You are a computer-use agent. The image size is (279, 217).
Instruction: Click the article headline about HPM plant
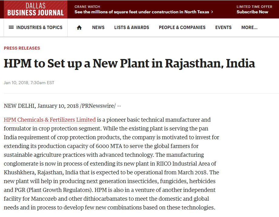pos(129,64)
